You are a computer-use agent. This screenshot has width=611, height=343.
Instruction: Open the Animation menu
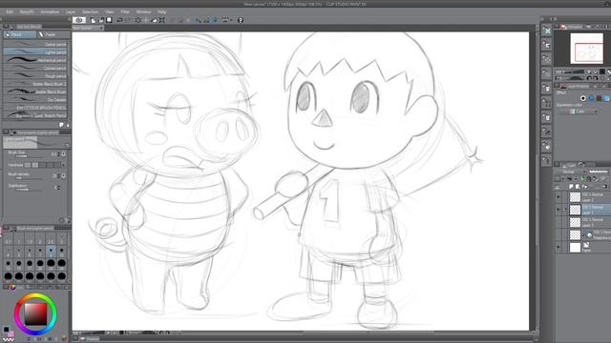50,12
